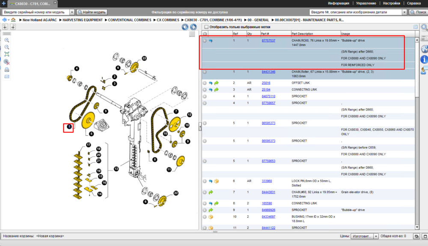Add part 84431346 using its plus icon
The image size is (428, 246).
tap(205, 72)
